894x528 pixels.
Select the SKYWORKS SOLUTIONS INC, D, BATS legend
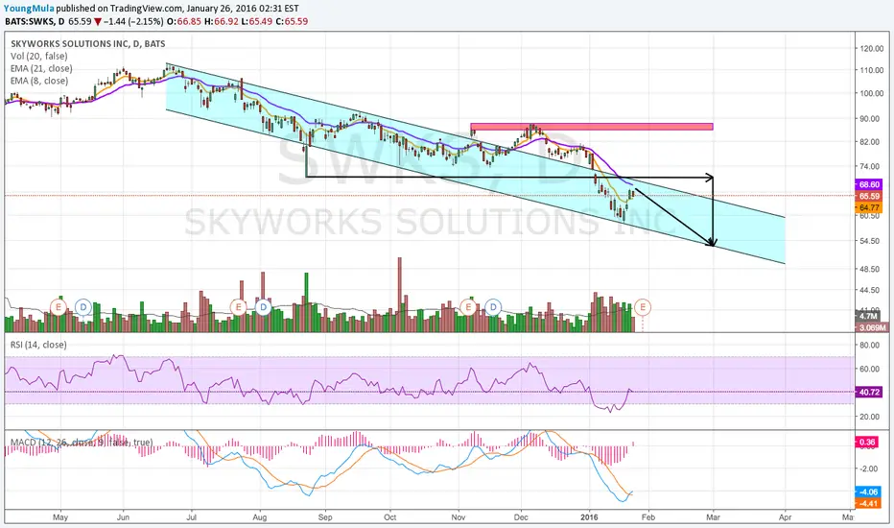tap(88, 43)
